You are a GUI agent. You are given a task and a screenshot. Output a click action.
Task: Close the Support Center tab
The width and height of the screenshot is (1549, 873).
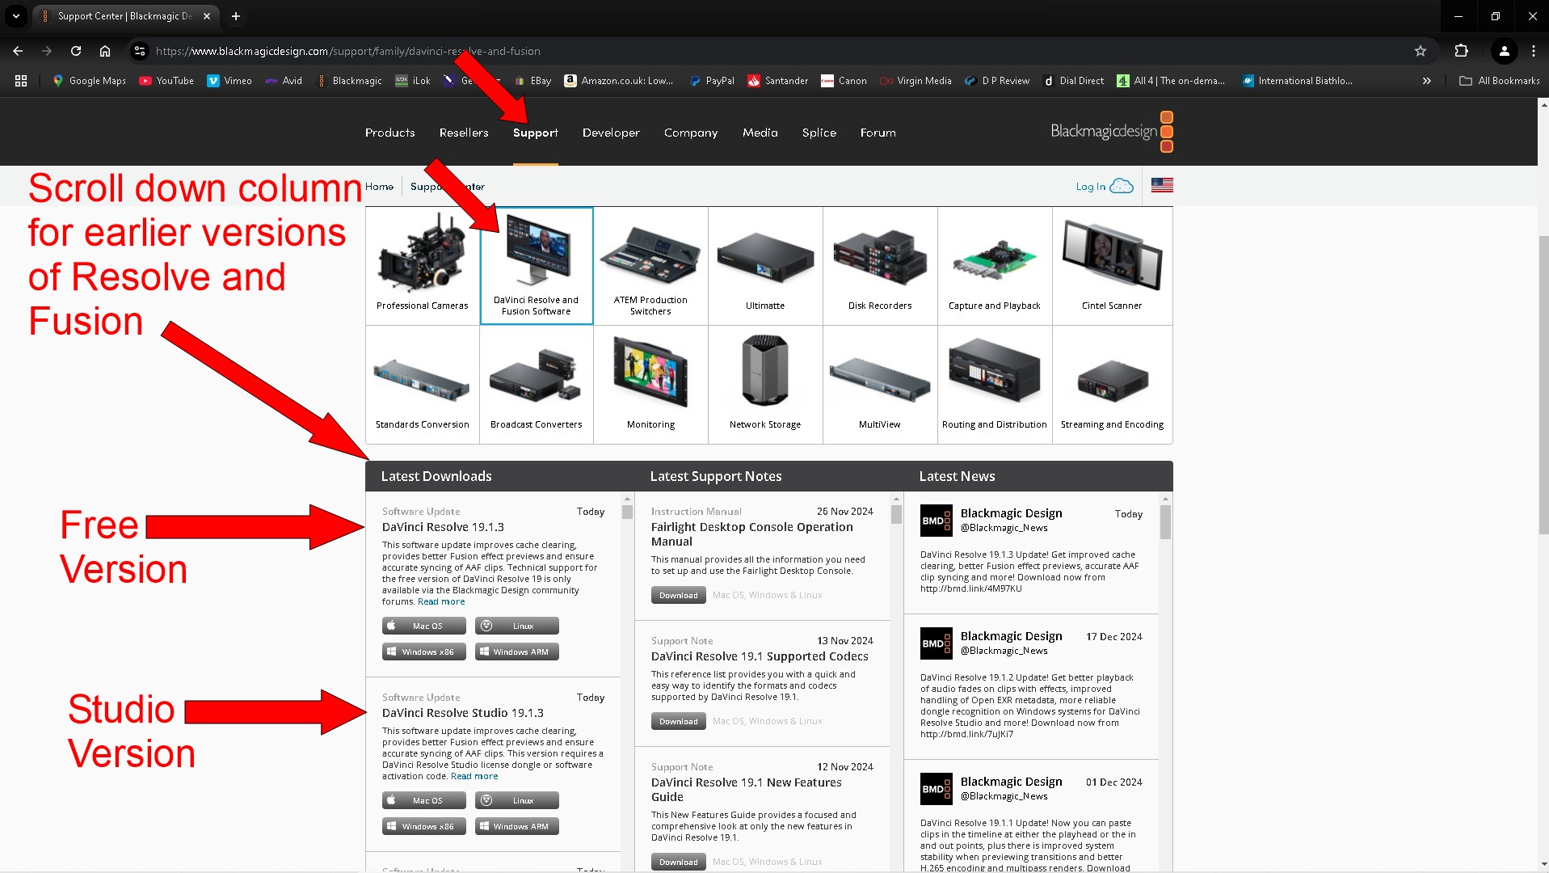(x=207, y=16)
